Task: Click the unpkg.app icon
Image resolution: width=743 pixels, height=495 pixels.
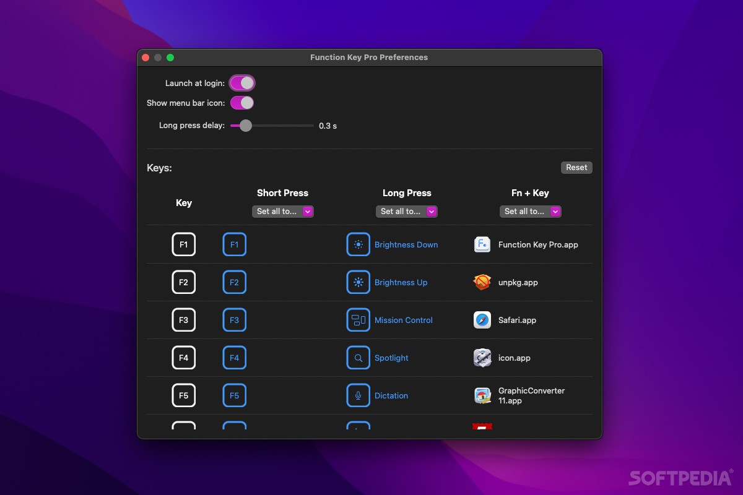Action: [482, 282]
